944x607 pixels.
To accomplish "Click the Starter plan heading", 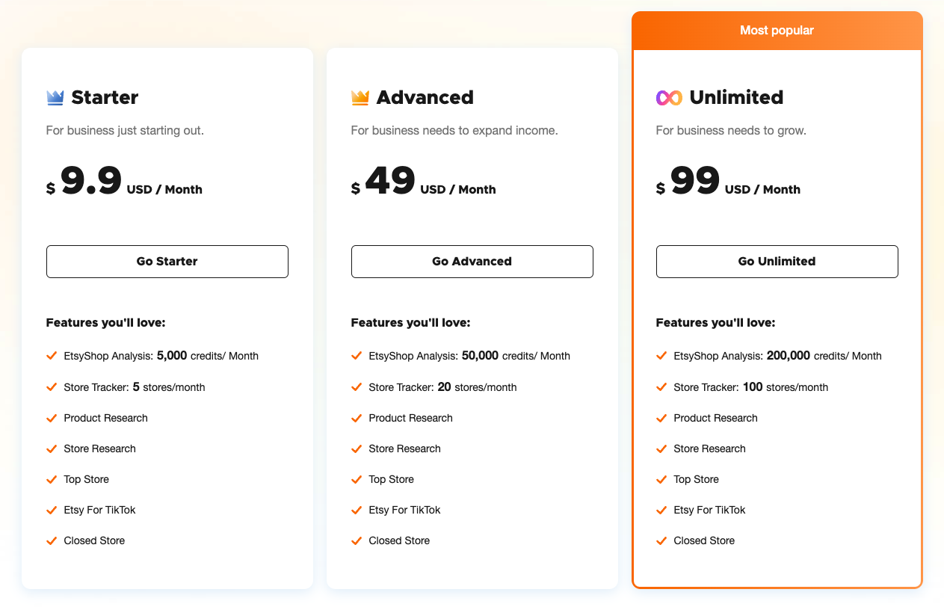I will coord(105,97).
